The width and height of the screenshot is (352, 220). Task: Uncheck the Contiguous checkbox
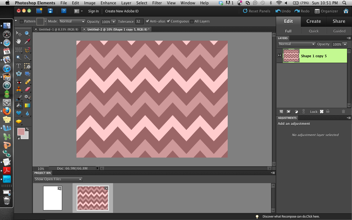pos(168,21)
